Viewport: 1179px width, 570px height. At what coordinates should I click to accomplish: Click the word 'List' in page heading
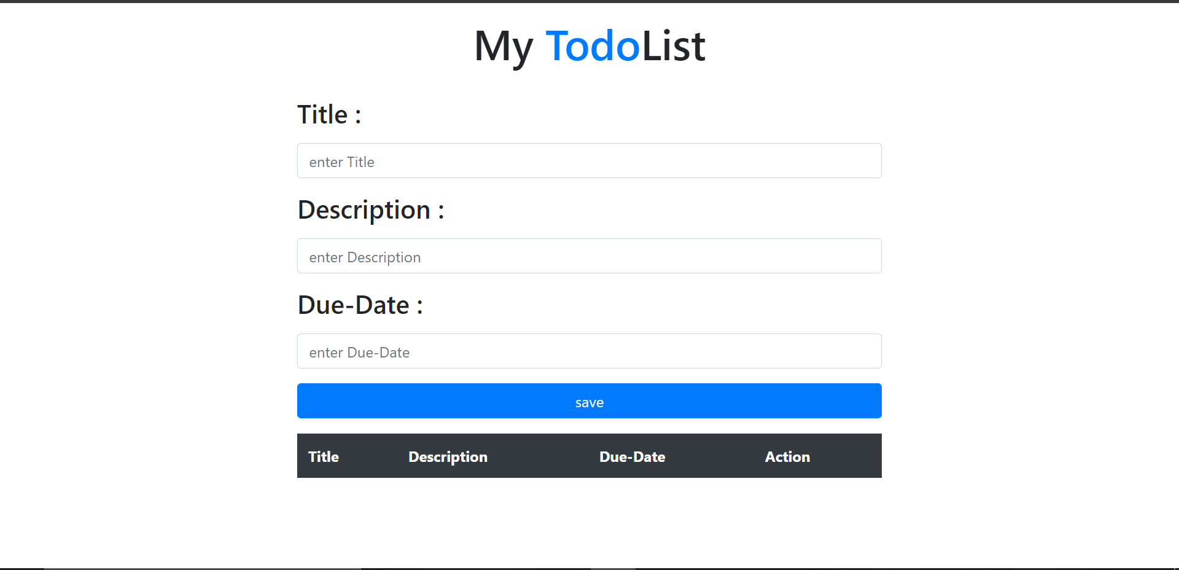[x=674, y=46]
